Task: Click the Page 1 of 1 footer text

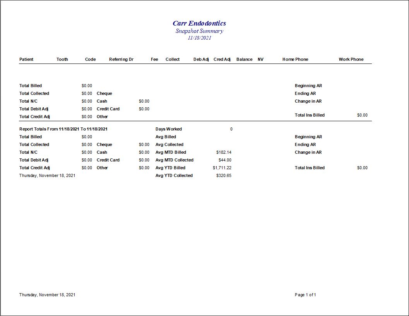Action: pyautogui.click(x=305, y=295)
